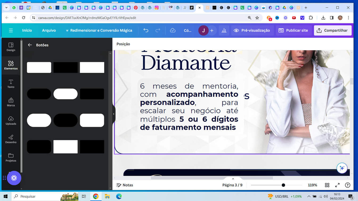Open grid view of pages

click(327, 185)
